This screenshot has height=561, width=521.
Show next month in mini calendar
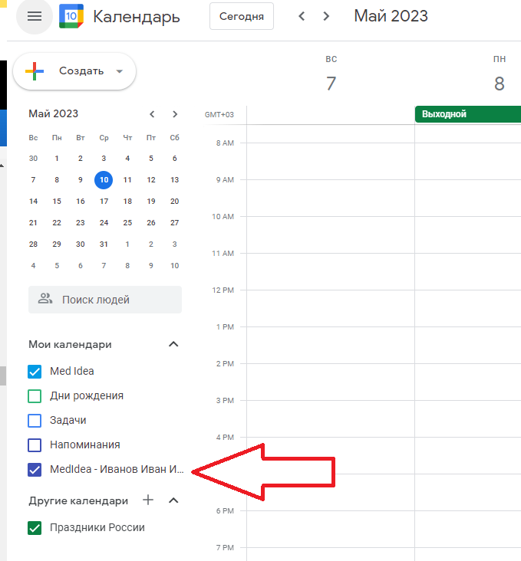tap(175, 114)
